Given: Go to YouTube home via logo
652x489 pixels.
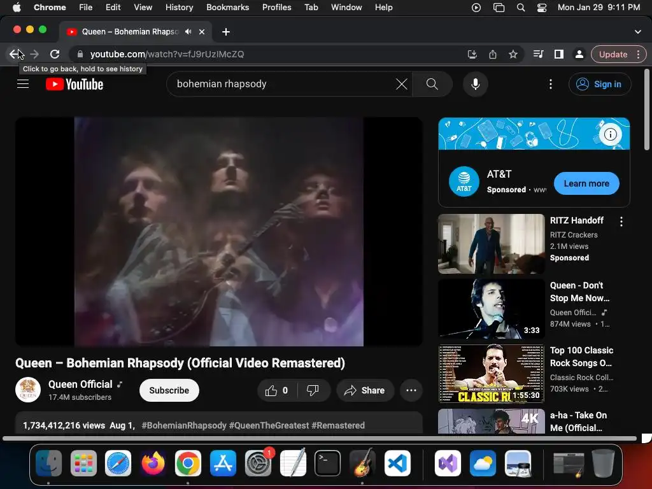Looking at the screenshot, I should click(74, 84).
